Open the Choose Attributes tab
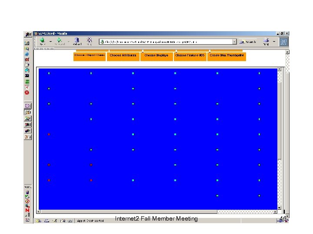This screenshot has width=313, height=234. [123, 56]
